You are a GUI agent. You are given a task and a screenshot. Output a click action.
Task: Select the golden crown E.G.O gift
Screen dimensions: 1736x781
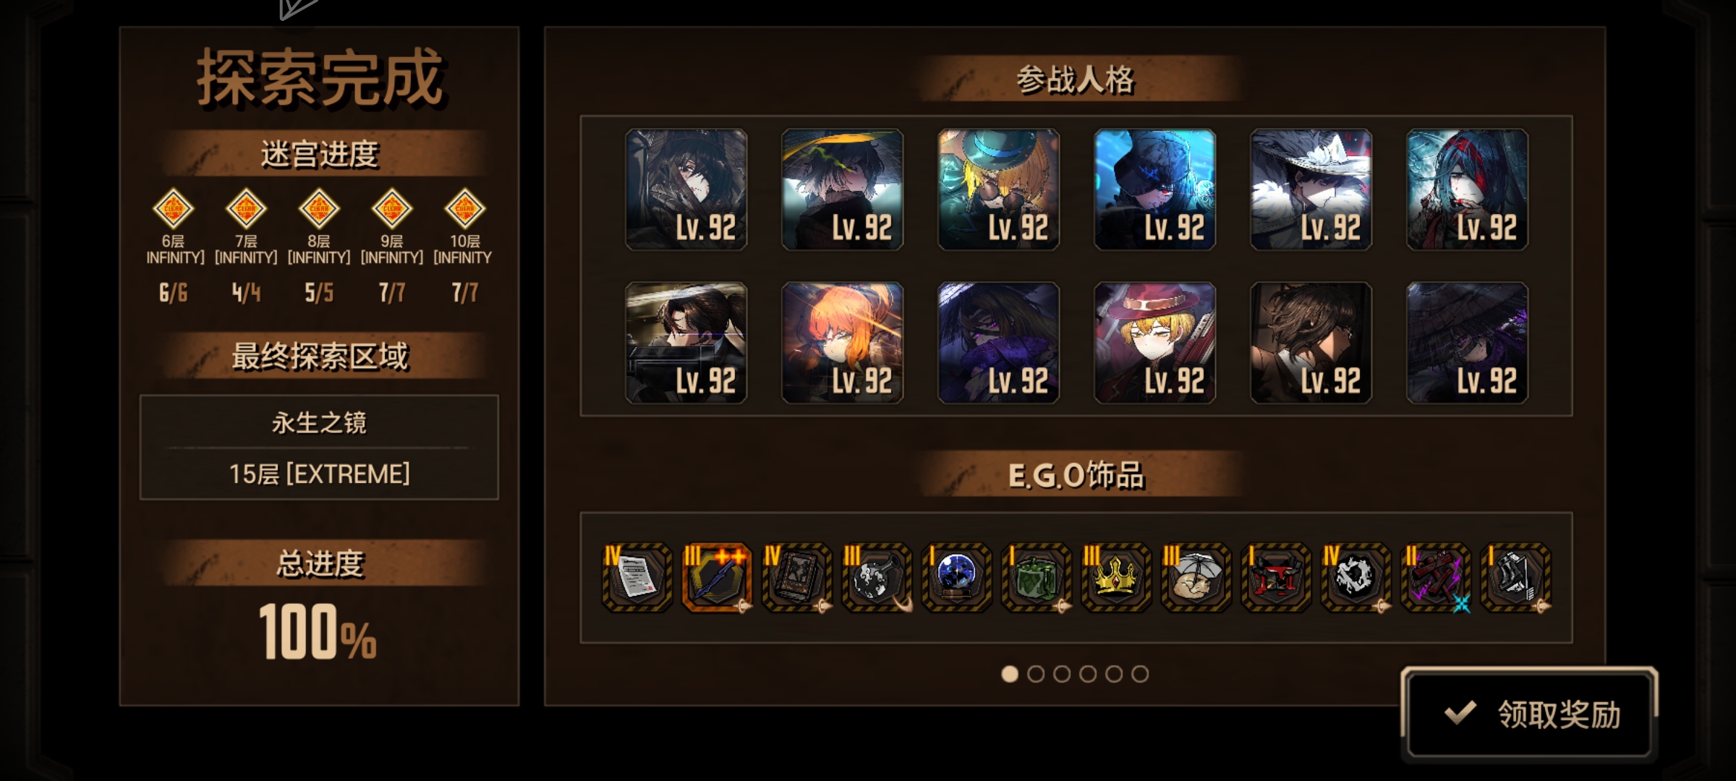tap(1116, 577)
